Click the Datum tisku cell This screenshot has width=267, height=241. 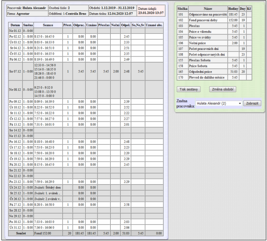point(113,14)
